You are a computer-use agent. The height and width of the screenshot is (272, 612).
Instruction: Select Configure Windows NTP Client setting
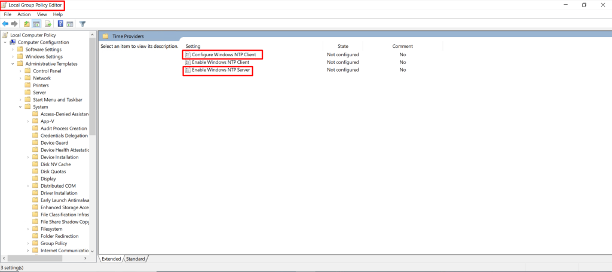click(x=224, y=54)
